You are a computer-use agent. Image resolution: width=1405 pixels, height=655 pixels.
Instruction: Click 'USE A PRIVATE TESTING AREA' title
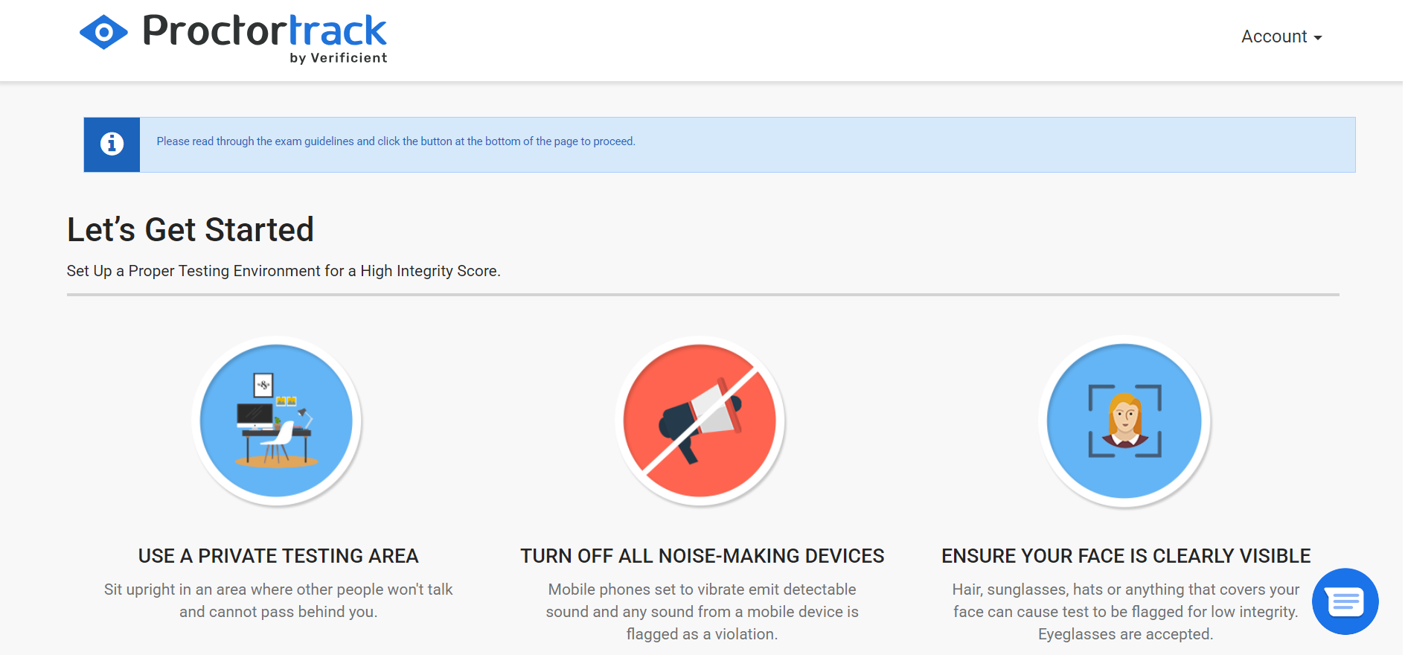click(x=278, y=556)
